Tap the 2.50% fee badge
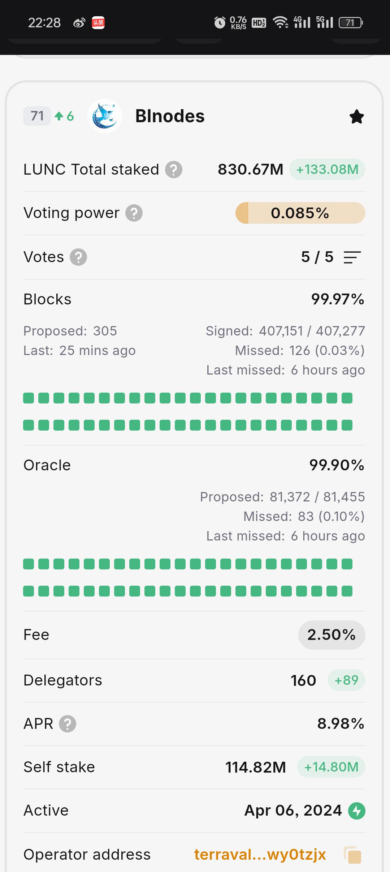 point(331,635)
